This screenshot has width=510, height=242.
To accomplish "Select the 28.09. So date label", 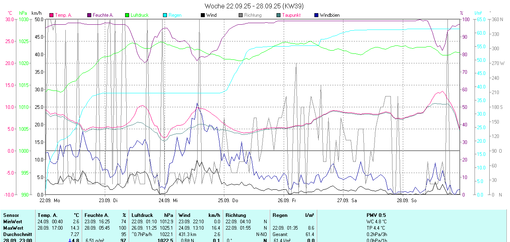I will coord(407,201).
